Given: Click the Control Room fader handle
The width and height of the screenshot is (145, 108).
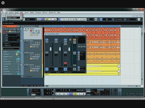Looking at the screenshot, I should tap(69, 49).
